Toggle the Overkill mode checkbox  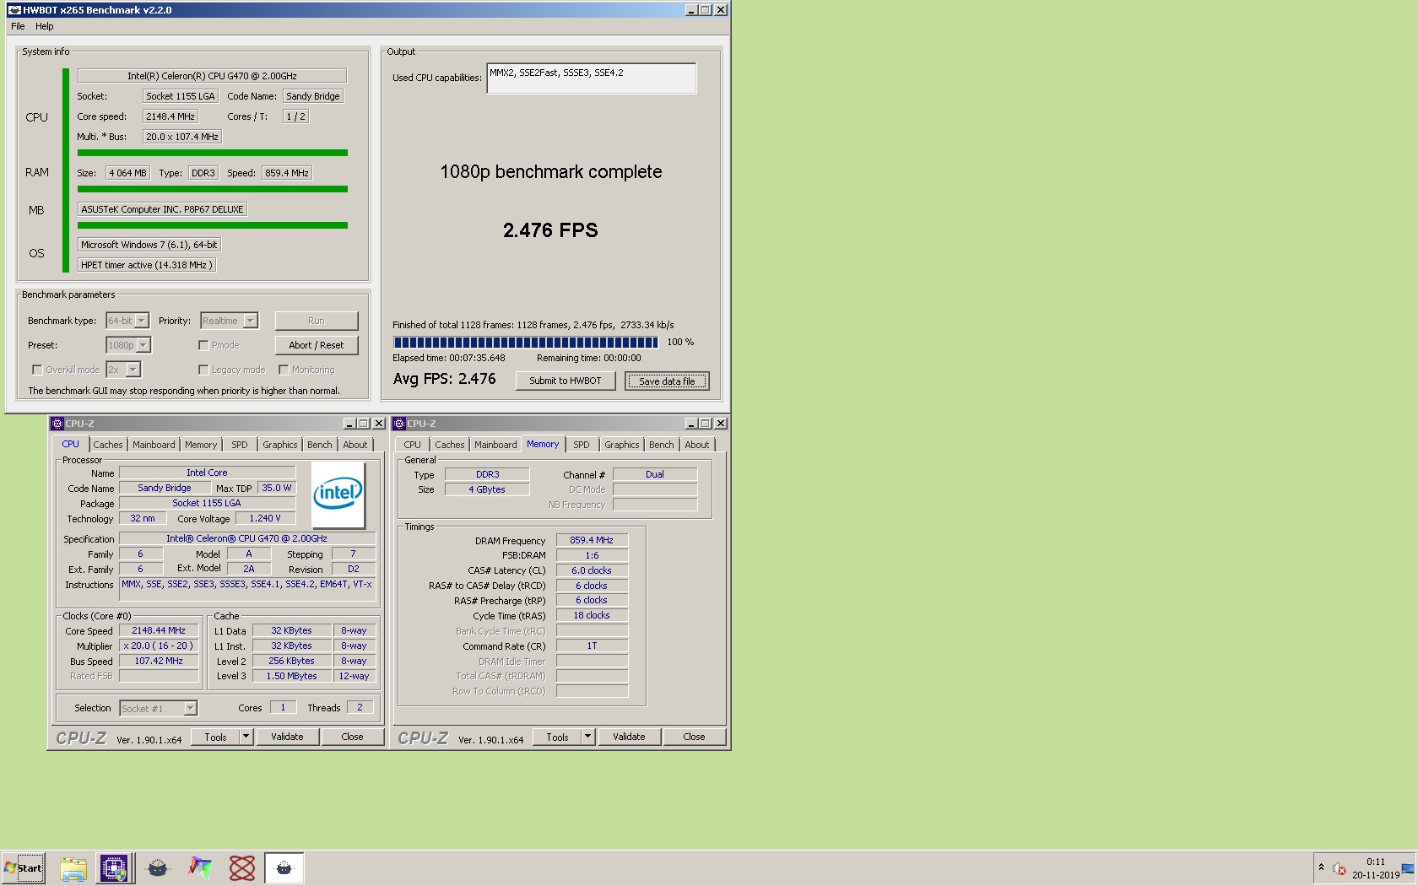tap(37, 370)
